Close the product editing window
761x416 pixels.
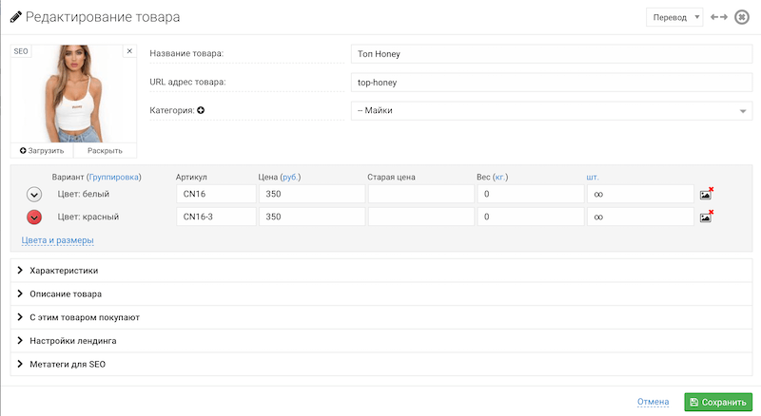[742, 17]
